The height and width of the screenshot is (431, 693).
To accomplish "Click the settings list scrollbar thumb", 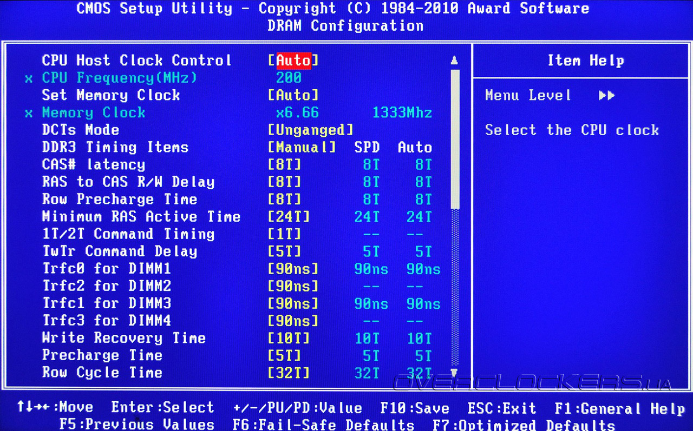I will [455, 139].
